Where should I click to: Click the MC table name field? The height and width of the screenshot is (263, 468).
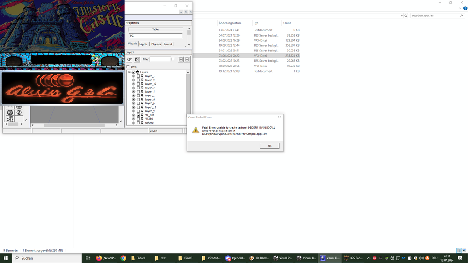point(155,36)
